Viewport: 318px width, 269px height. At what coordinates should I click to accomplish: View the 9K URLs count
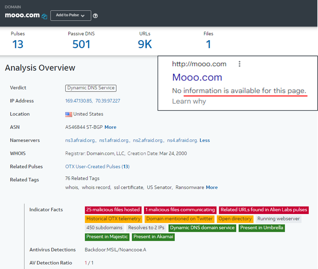click(x=145, y=45)
